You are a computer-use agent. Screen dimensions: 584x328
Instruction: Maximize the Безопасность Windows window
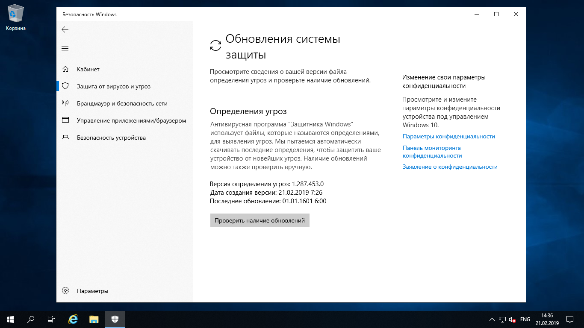(x=496, y=14)
